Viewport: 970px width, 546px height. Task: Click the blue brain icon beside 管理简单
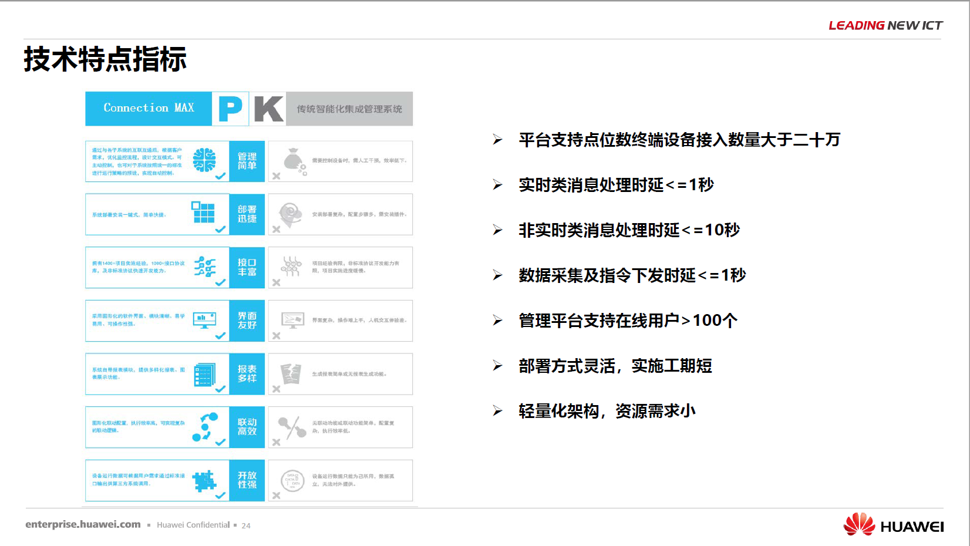204,160
